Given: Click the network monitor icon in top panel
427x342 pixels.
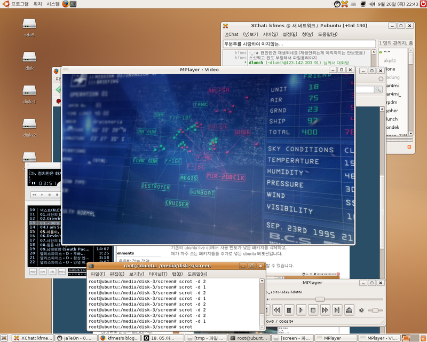Looking at the screenshot, I should 363,4.
